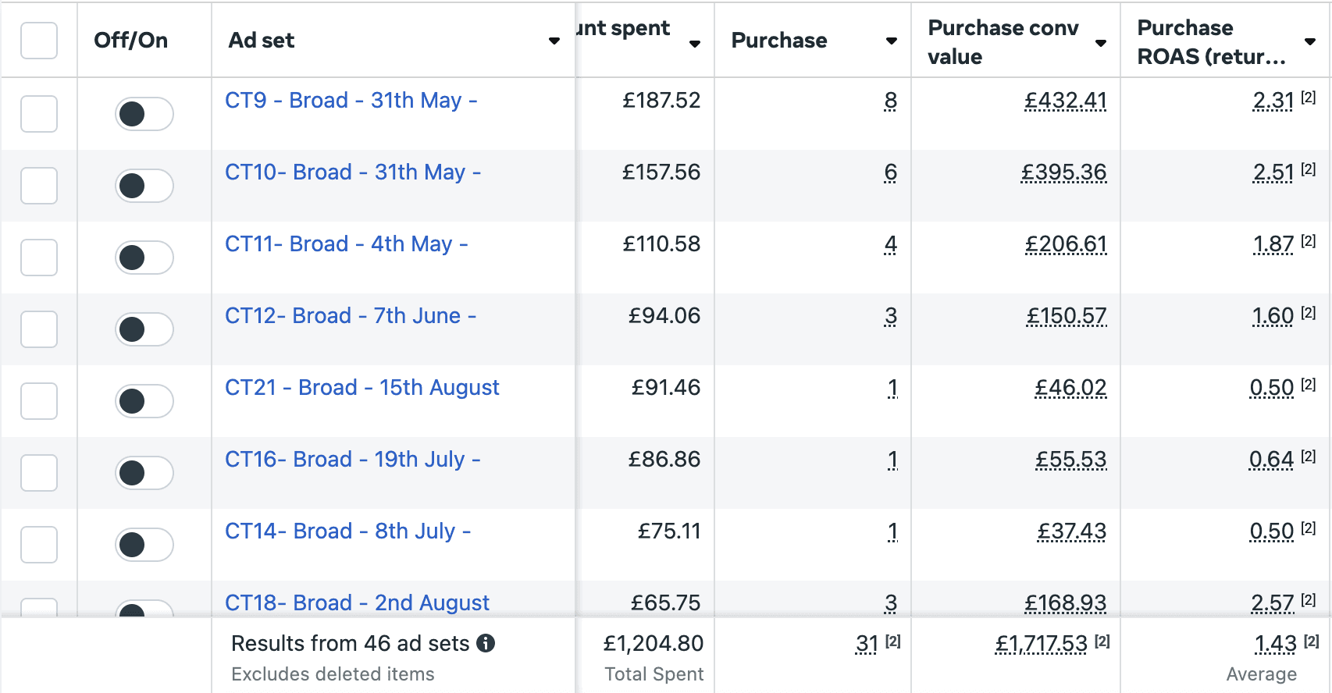Turn on the CT14- Broad 8th July toggle

144,545
